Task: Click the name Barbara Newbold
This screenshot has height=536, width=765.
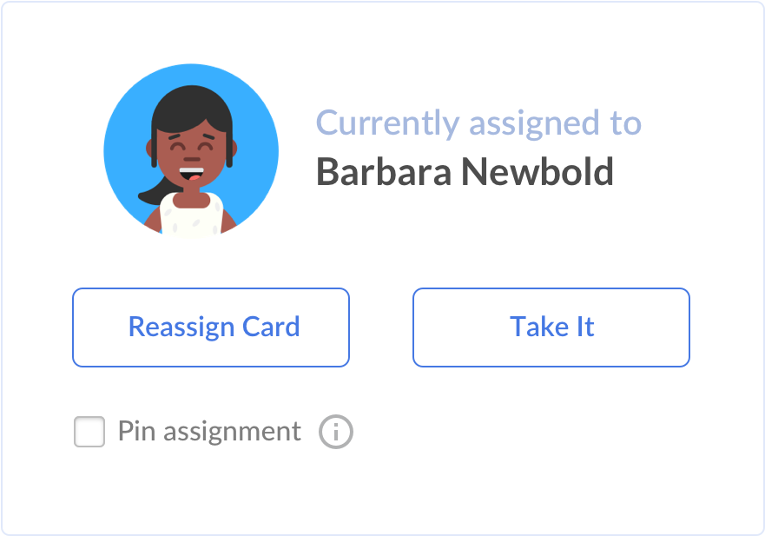Action: [x=465, y=172]
